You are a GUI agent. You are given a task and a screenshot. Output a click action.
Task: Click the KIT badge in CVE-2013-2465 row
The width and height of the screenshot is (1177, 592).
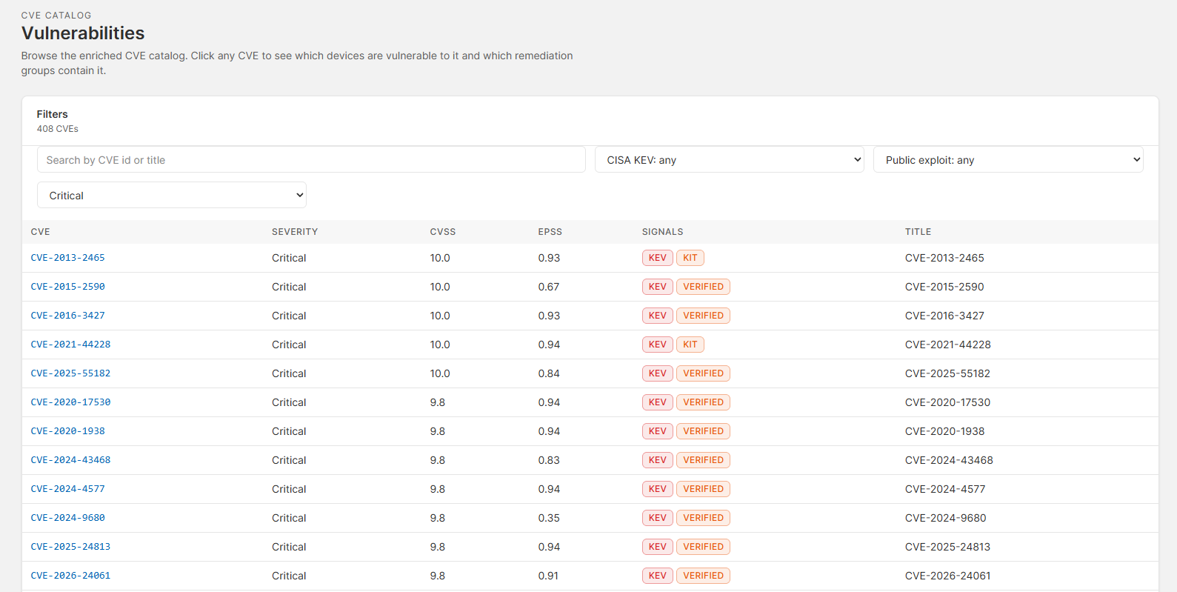[690, 258]
